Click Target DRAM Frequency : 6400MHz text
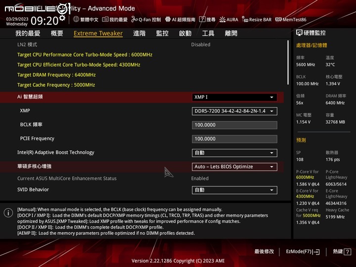 click(x=56, y=75)
